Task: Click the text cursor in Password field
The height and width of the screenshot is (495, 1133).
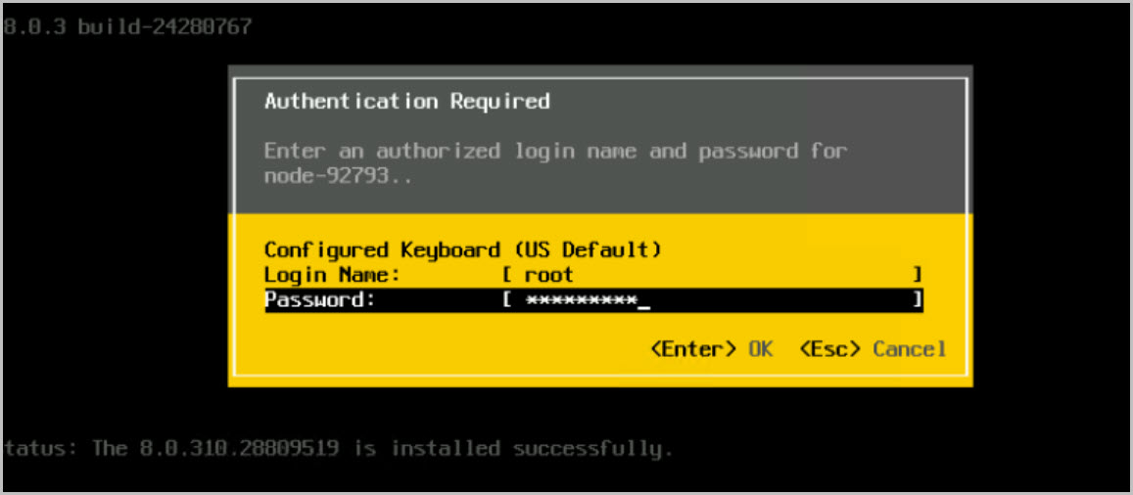Action: (643, 301)
